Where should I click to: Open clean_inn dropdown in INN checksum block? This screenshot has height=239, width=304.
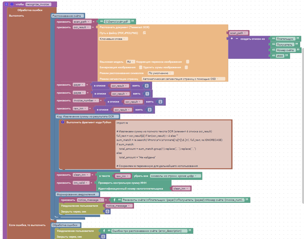point(181,189)
